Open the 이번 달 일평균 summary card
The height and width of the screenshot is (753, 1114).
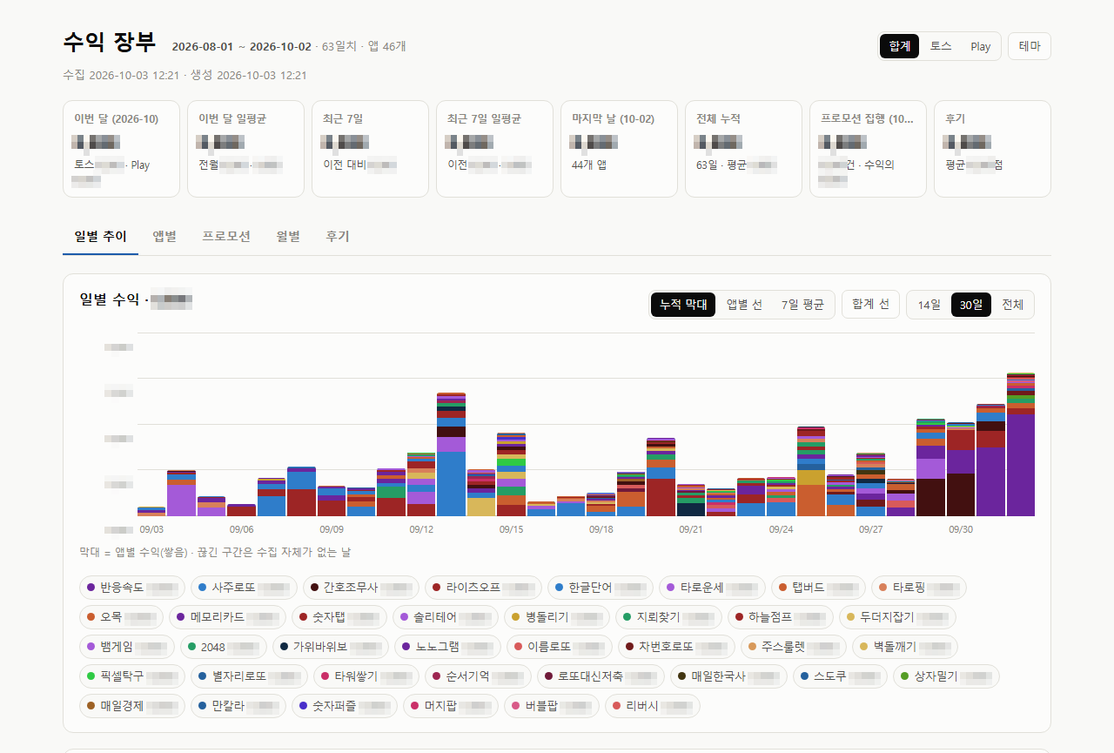point(245,149)
